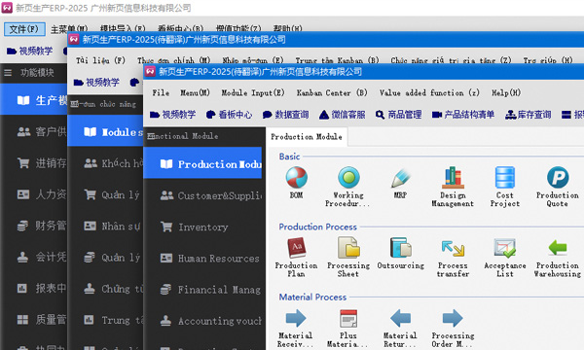Image resolution: width=584 pixels, height=350 pixels.
Task: Select 人力资... item in Chinese sidebar
Action: [34, 194]
